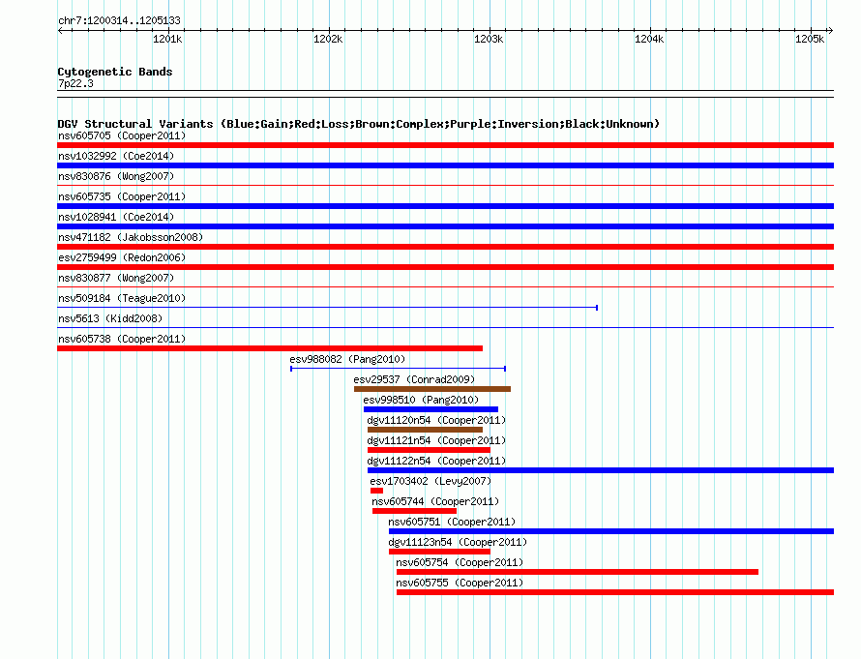Select the red bar of nsv605754

(x=578, y=572)
